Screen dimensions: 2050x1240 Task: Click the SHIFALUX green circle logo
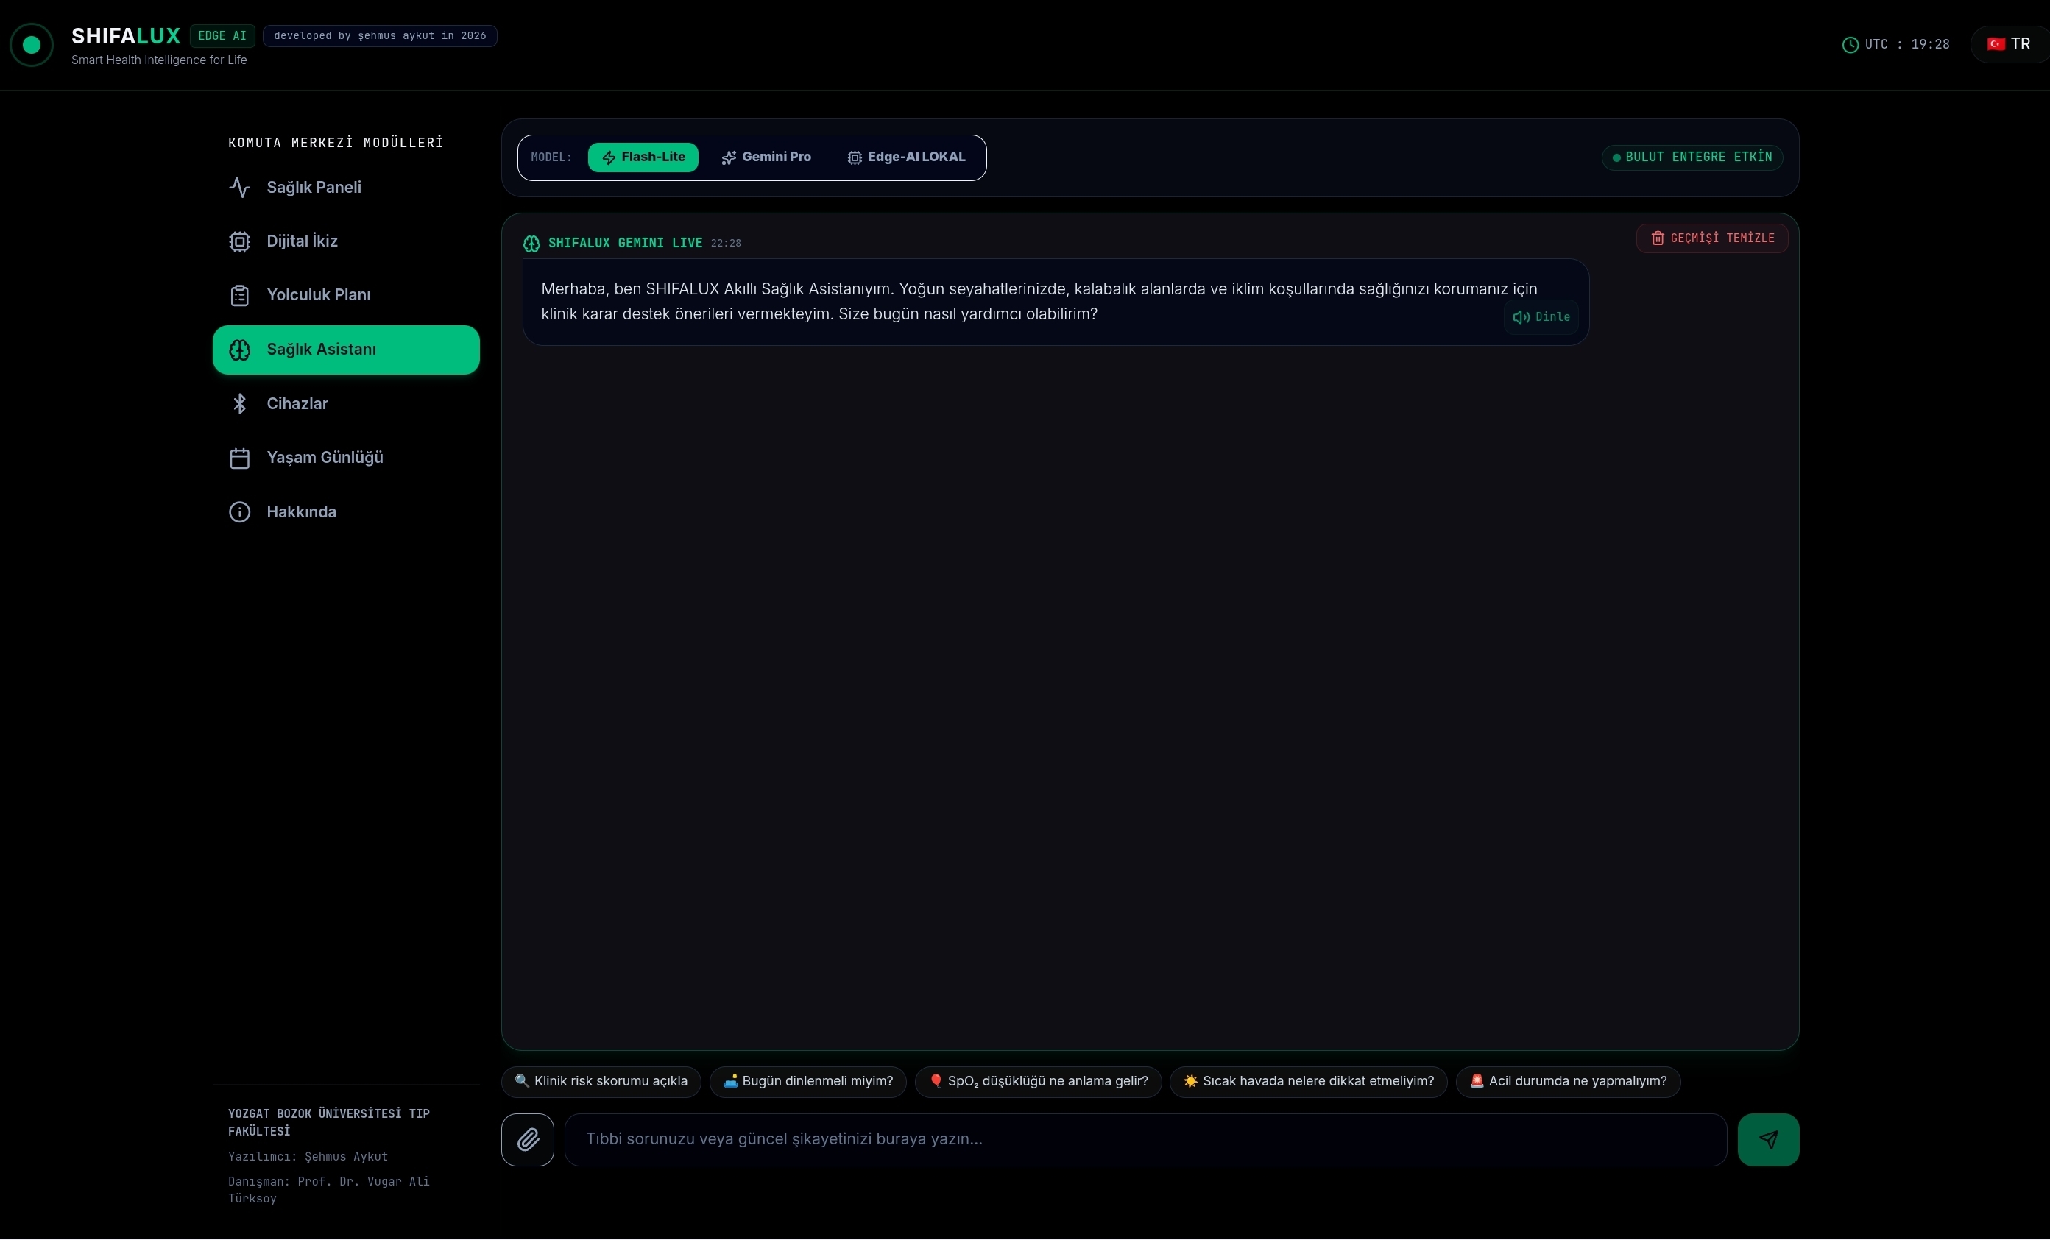(32, 45)
